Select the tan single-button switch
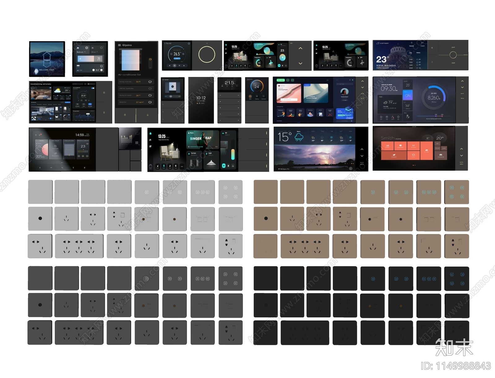 pyautogui.click(x=373, y=192)
